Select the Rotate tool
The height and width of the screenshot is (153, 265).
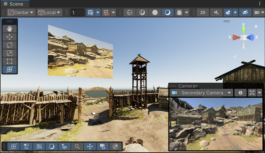point(9,45)
